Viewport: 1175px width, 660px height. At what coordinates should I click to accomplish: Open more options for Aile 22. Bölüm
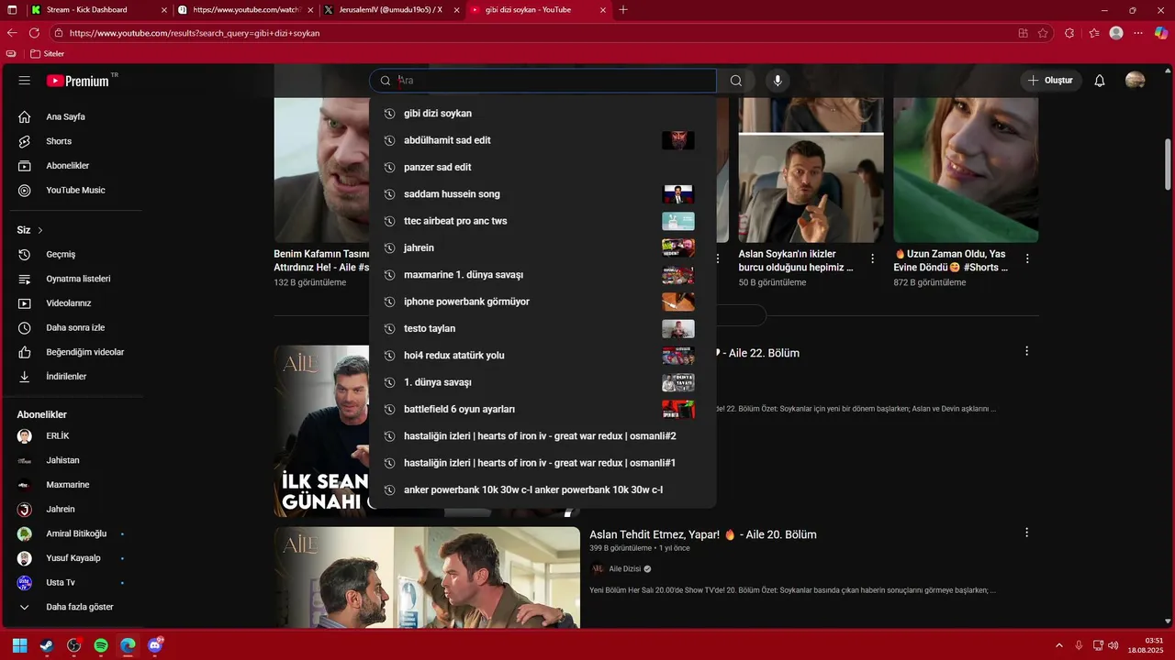click(x=1026, y=351)
